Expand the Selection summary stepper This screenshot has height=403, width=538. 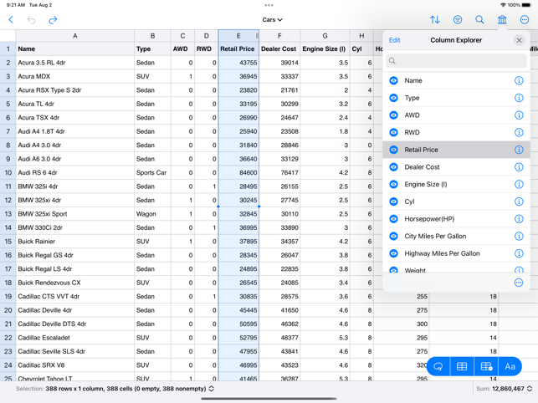click(212, 389)
